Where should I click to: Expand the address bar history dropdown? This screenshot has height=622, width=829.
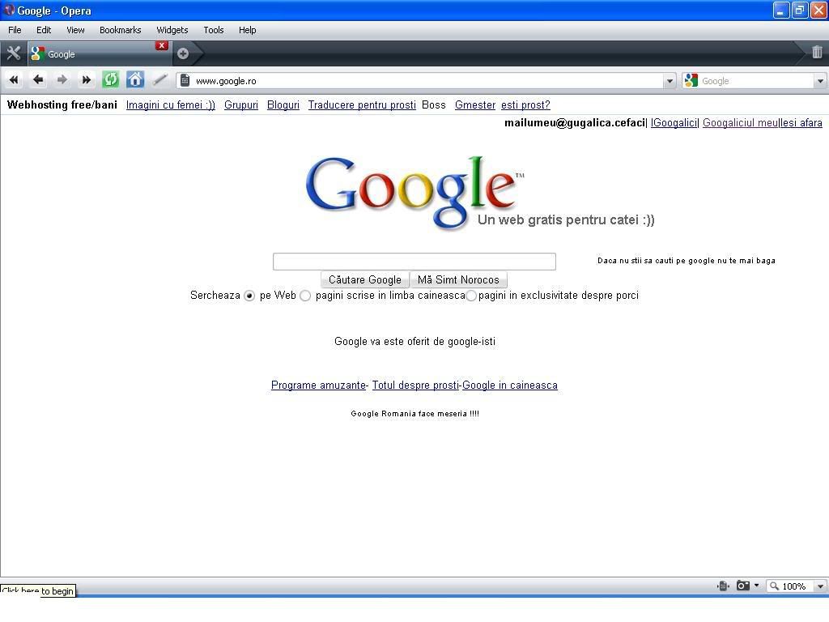click(x=670, y=81)
